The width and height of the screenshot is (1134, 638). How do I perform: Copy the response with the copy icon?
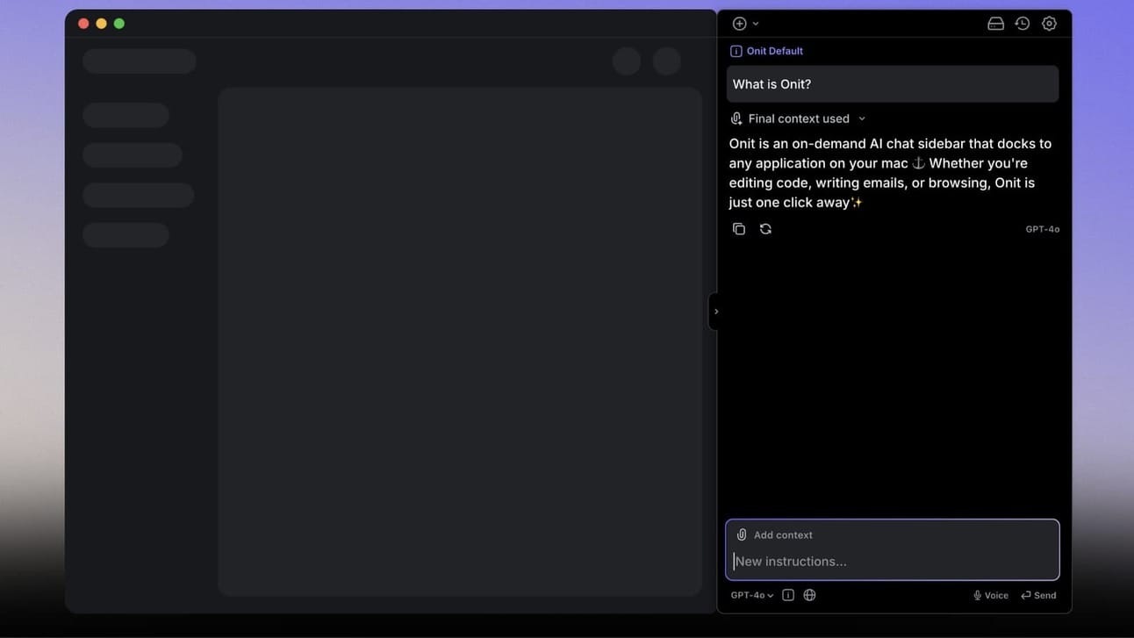(739, 229)
